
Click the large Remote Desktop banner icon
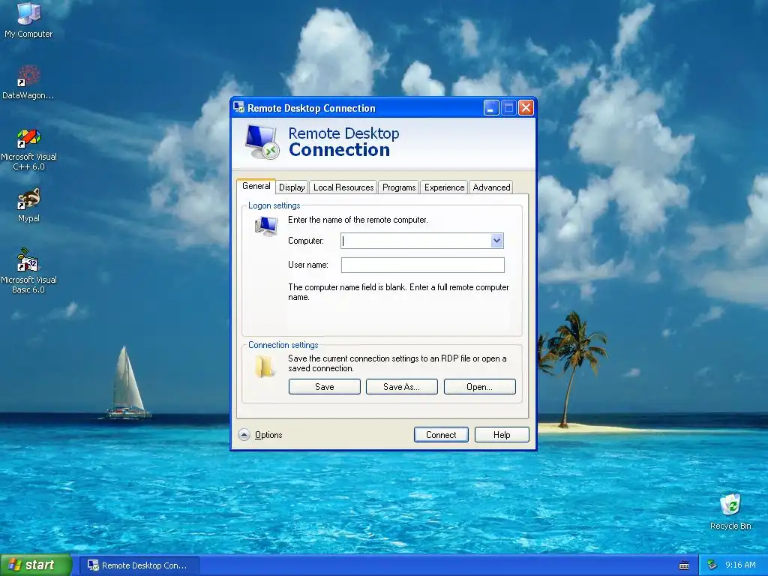(x=262, y=142)
